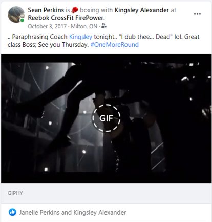The width and height of the screenshot is (212, 222).
Task: Open the #OneMoreRound hashtag
Action: pos(114,45)
